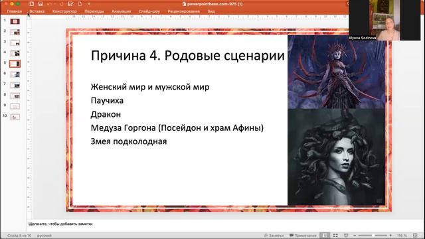This screenshot has width=425, height=239.
Task: Click the "Медуза Горгона" line of text
Action: (x=177, y=127)
